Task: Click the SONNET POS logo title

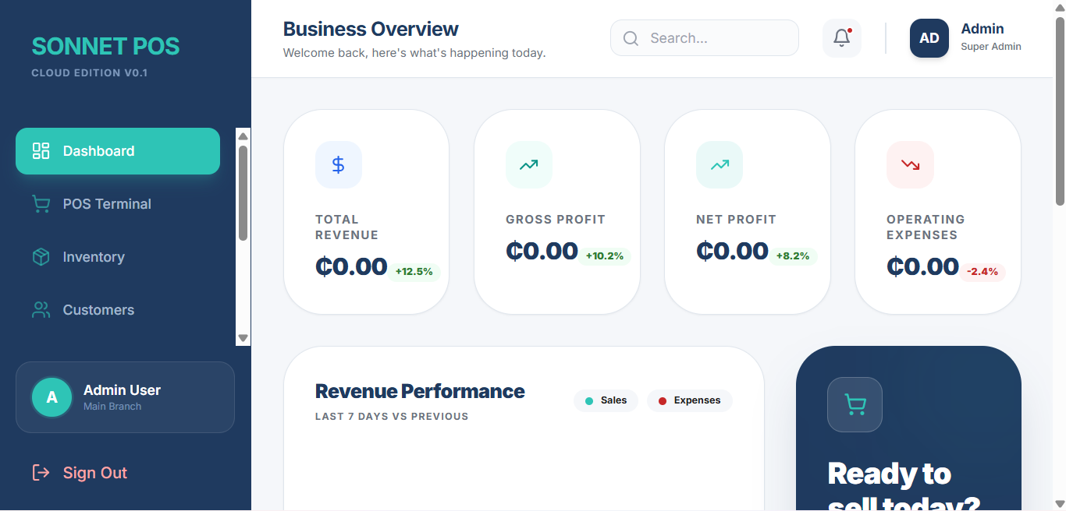Action: tap(105, 47)
